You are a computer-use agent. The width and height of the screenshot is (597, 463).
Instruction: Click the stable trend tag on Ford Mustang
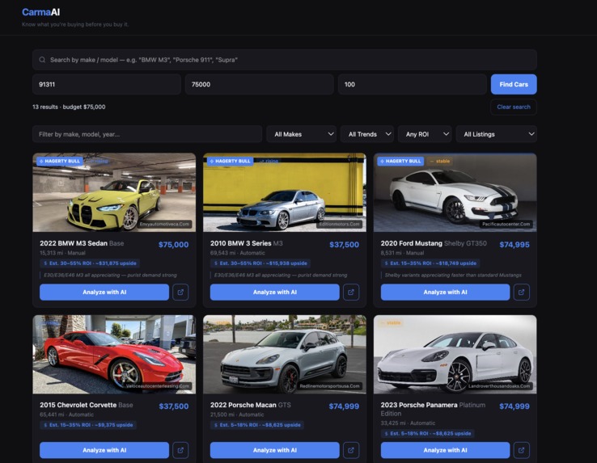pyautogui.click(x=440, y=162)
